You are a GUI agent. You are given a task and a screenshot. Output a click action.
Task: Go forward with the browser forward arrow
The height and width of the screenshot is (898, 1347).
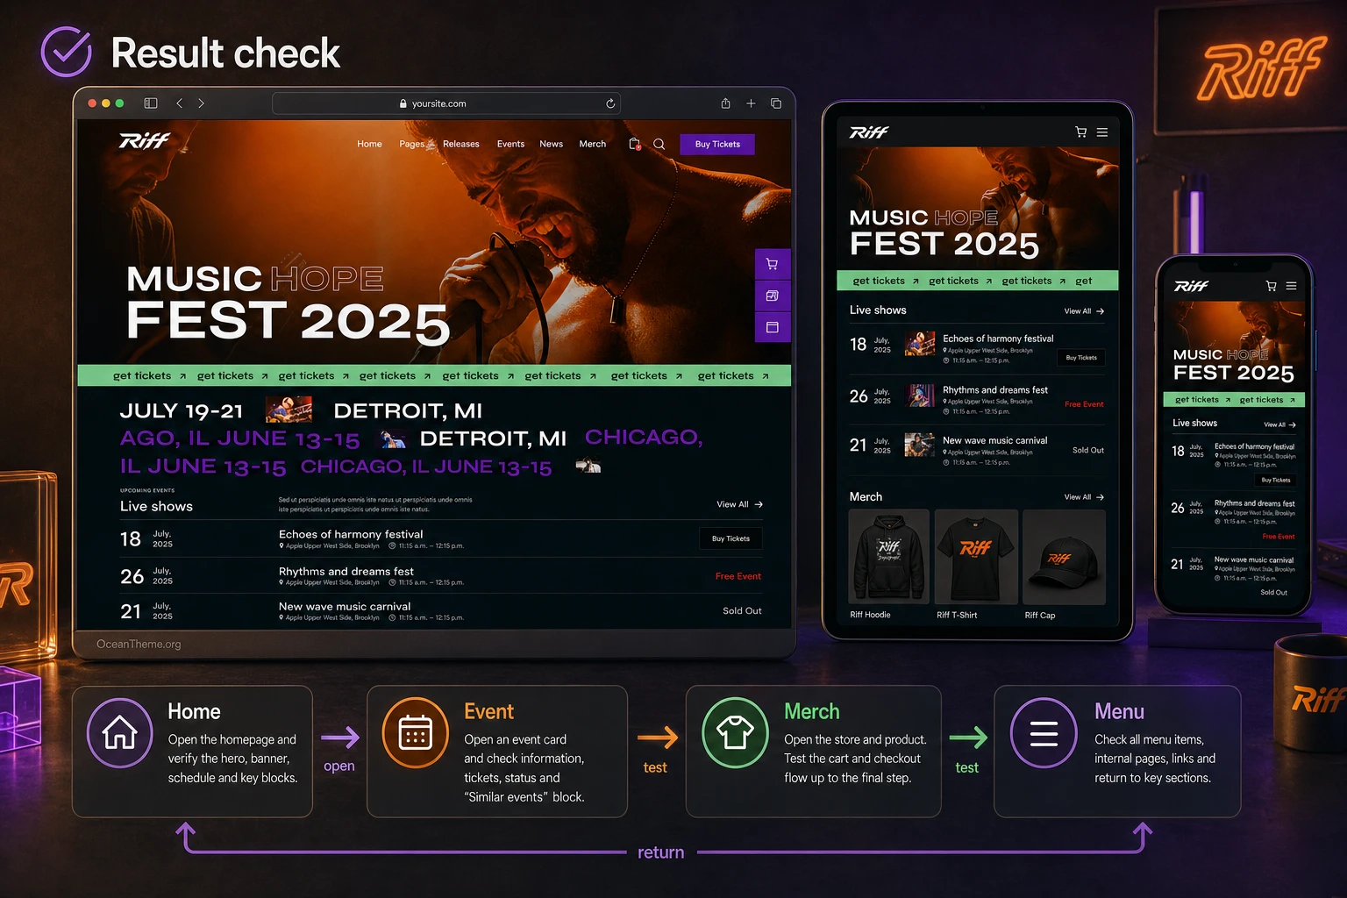[201, 103]
